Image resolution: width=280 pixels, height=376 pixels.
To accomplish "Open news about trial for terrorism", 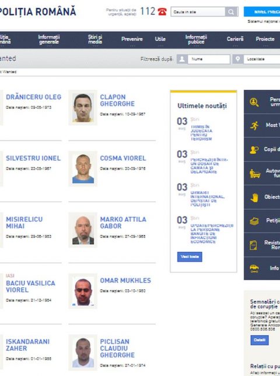I will (x=202, y=133).
